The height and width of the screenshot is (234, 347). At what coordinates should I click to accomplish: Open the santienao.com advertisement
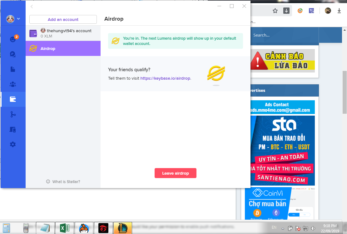tap(283, 151)
